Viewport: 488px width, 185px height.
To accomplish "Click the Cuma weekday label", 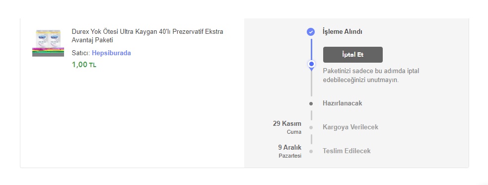I will [294, 132].
